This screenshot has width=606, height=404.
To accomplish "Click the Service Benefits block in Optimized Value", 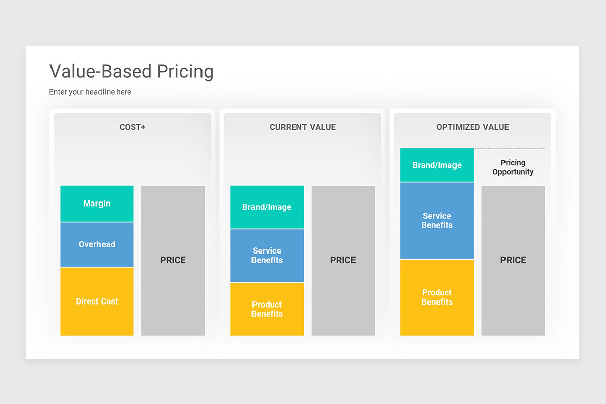I will point(437,221).
